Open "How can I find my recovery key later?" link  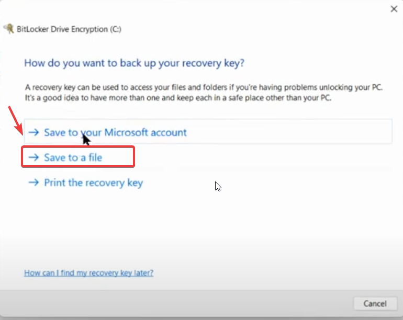click(x=89, y=273)
